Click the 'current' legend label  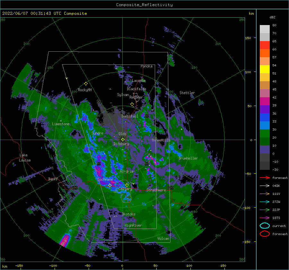(279, 226)
